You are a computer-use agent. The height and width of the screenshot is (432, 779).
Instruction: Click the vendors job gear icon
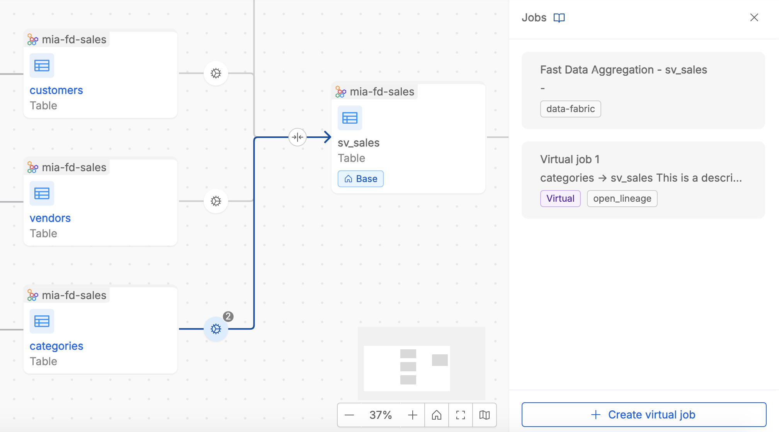pos(216,201)
